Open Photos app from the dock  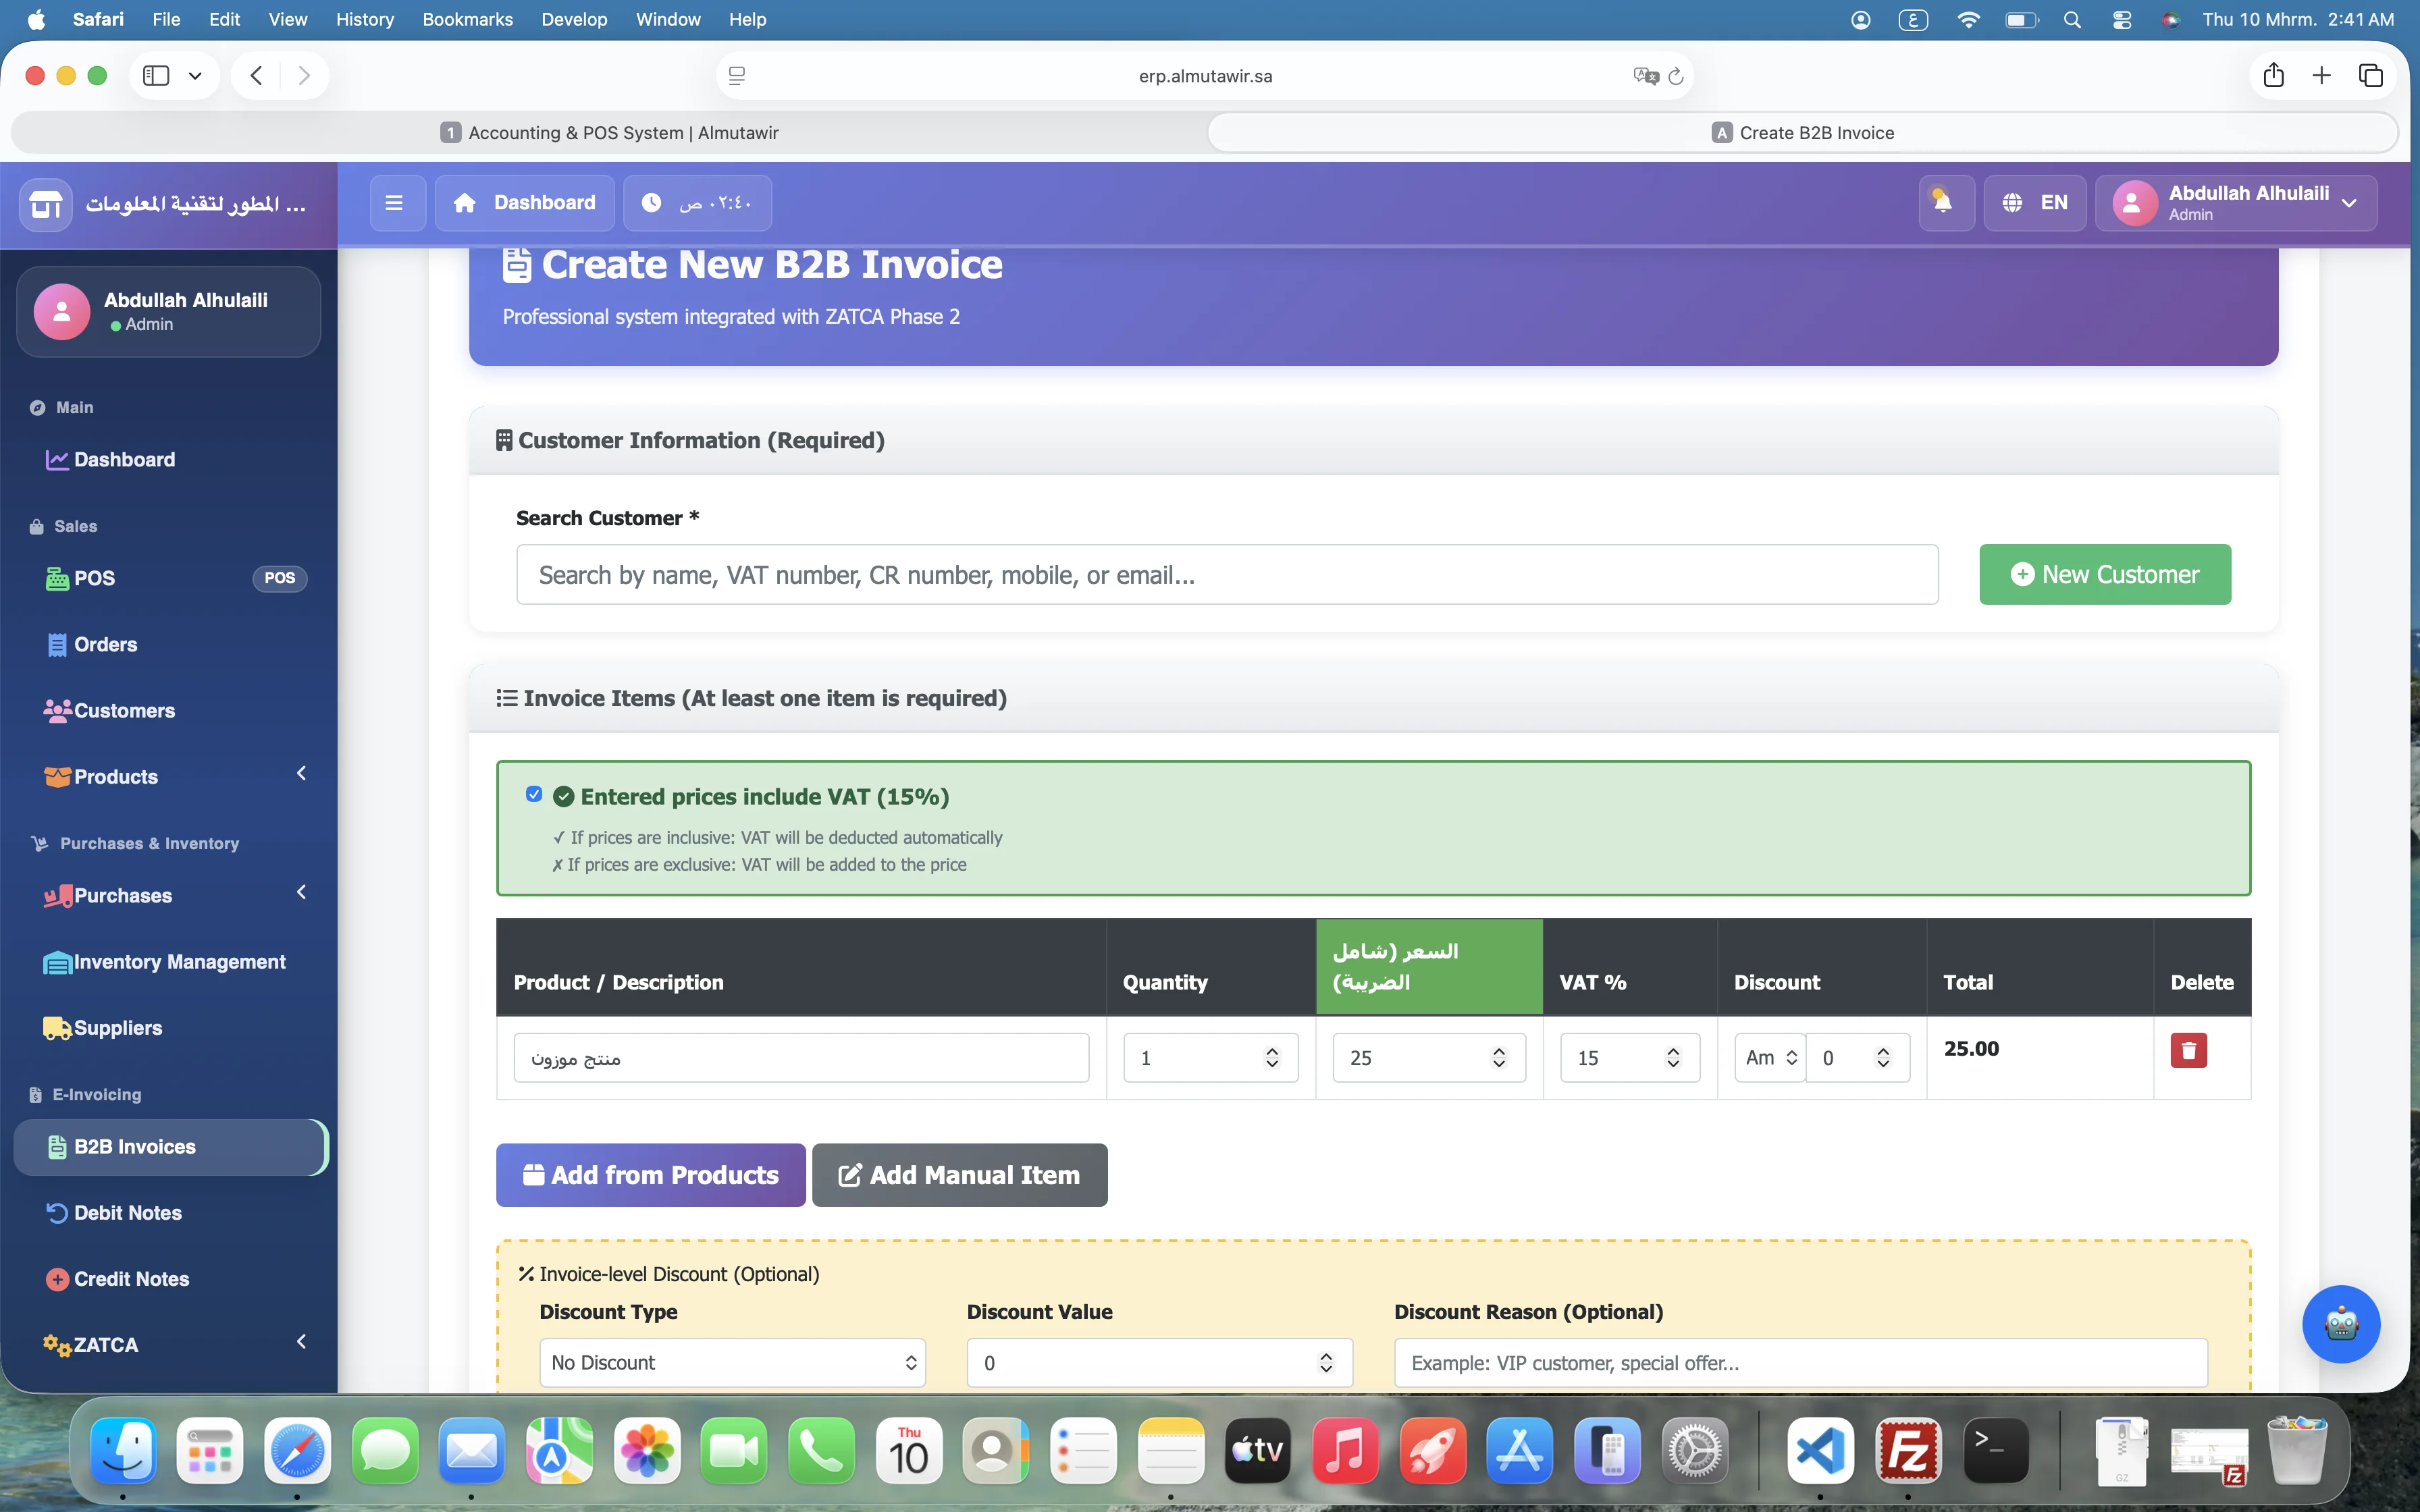pyautogui.click(x=647, y=1451)
